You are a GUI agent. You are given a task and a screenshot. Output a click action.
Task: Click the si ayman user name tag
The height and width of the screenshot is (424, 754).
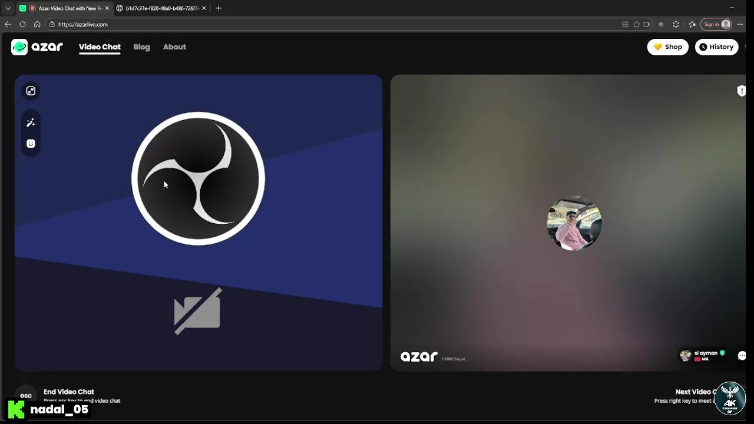(706, 353)
